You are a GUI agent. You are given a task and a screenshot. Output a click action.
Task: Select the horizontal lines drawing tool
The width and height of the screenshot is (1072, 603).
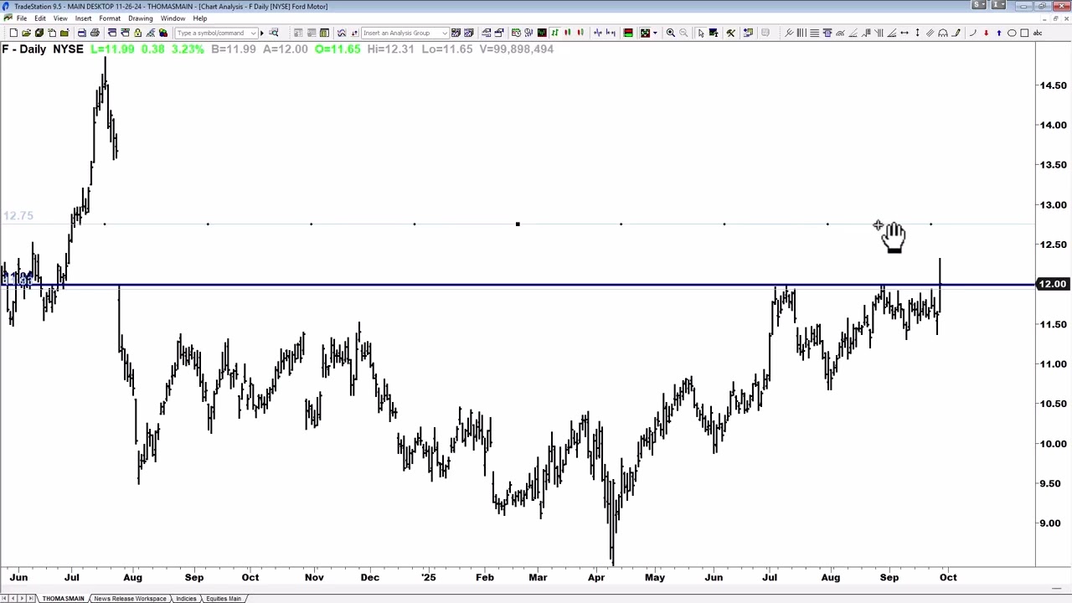click(814, 33)
